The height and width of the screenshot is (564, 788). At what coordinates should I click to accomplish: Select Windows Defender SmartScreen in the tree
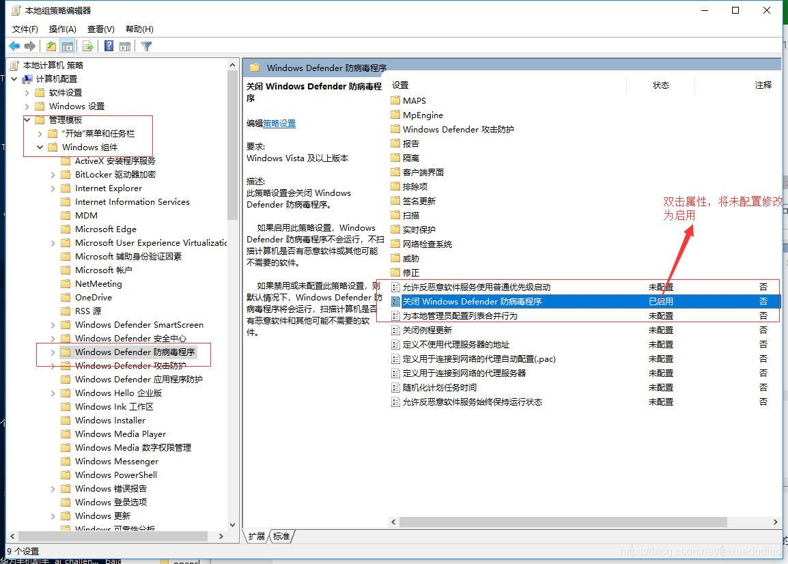tap(139, 325)
